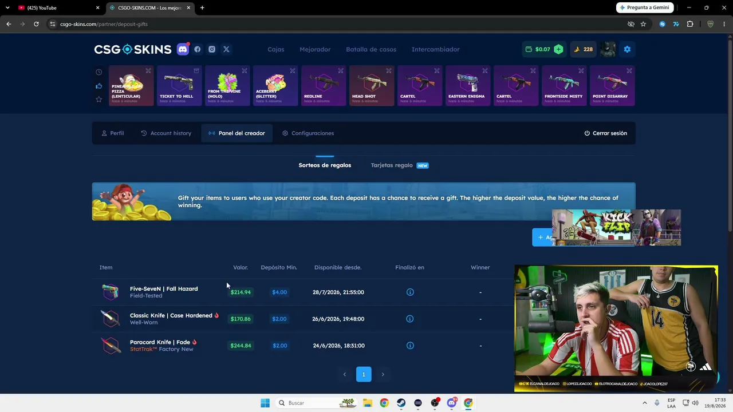Open the tab search dropdown arrow in Chrome
The height and width of the screenshot is (412, 733).
tap(7, 8)
